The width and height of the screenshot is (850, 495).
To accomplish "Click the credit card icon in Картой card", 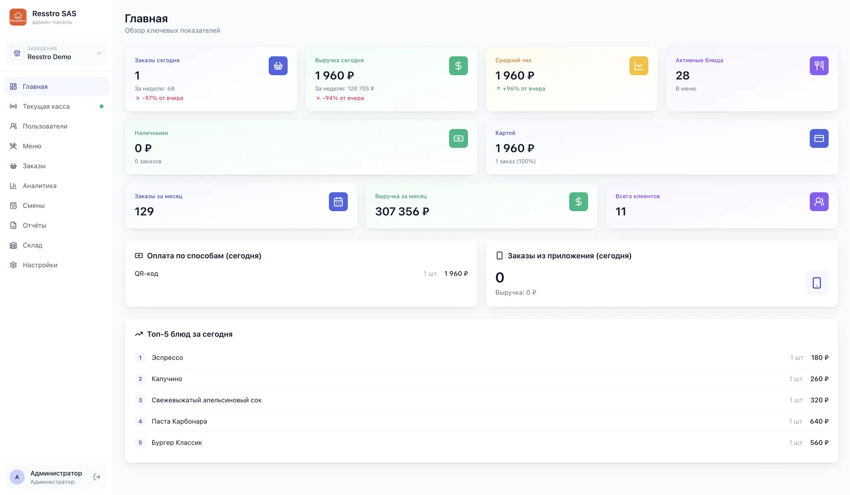I will click(819, 138).
